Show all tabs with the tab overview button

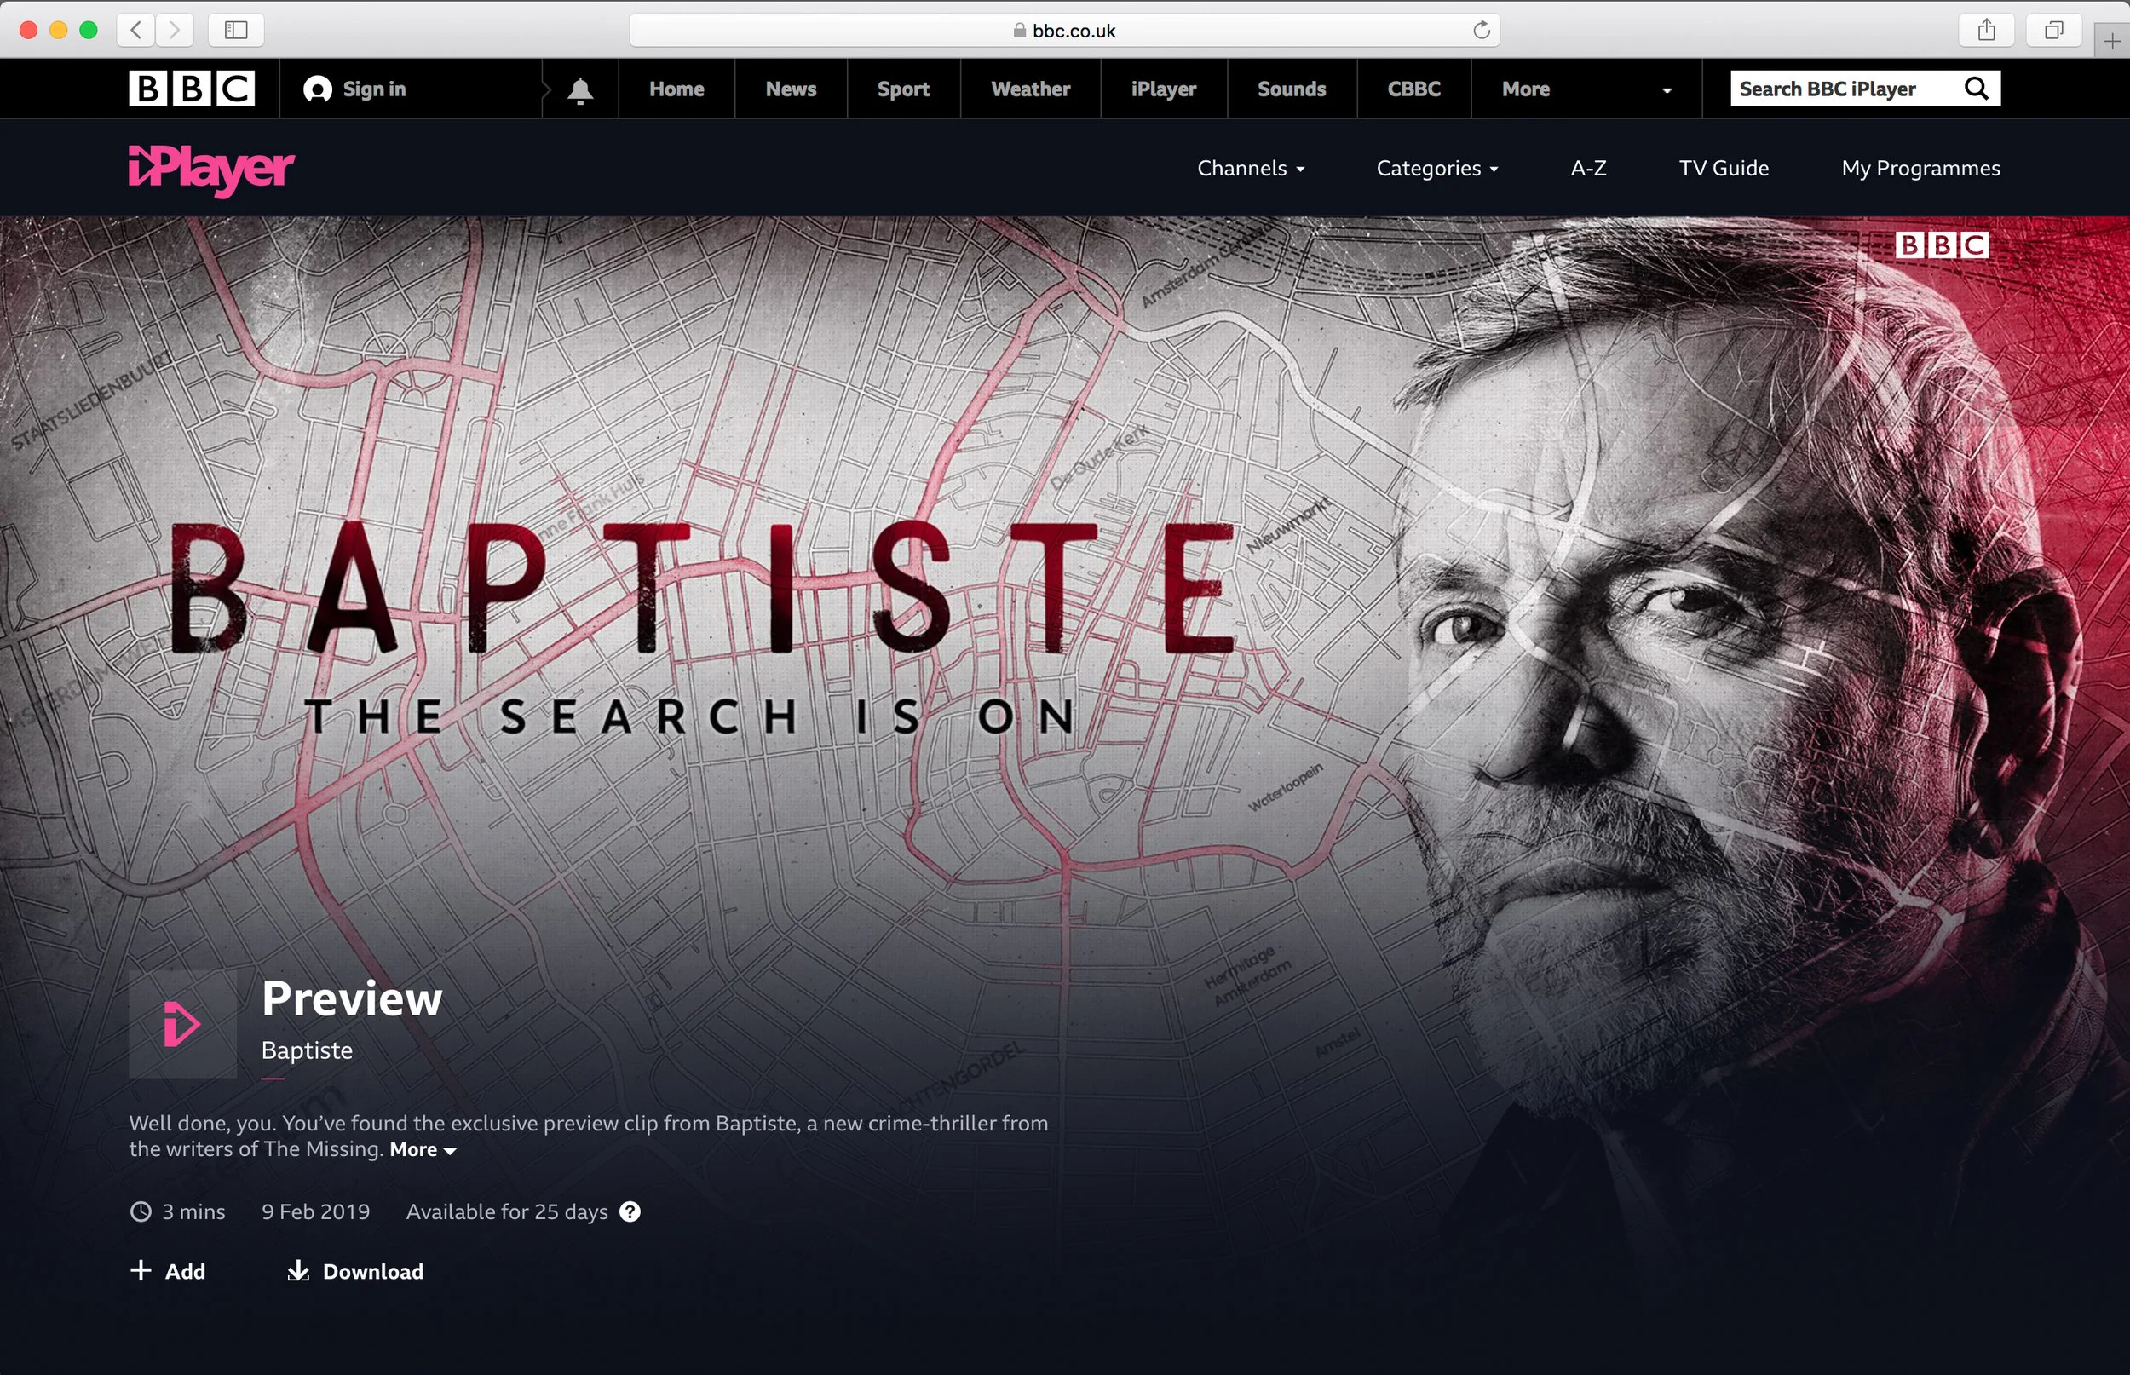point(2054,30)
